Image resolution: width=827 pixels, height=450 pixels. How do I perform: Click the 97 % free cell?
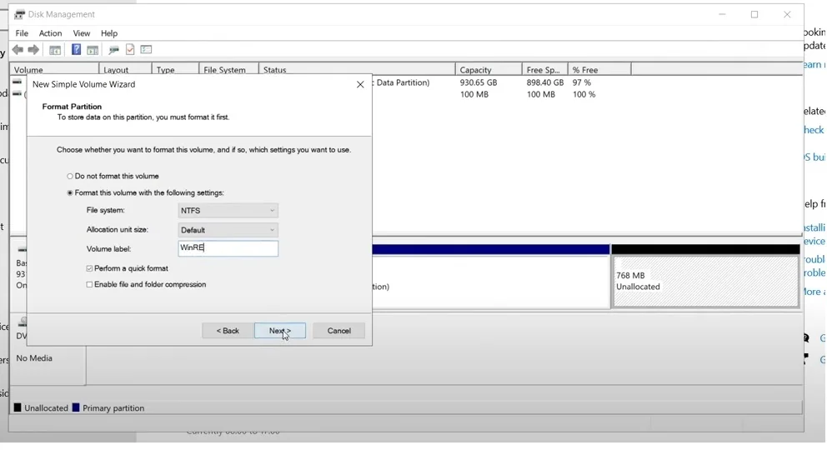tap(582, 82)
